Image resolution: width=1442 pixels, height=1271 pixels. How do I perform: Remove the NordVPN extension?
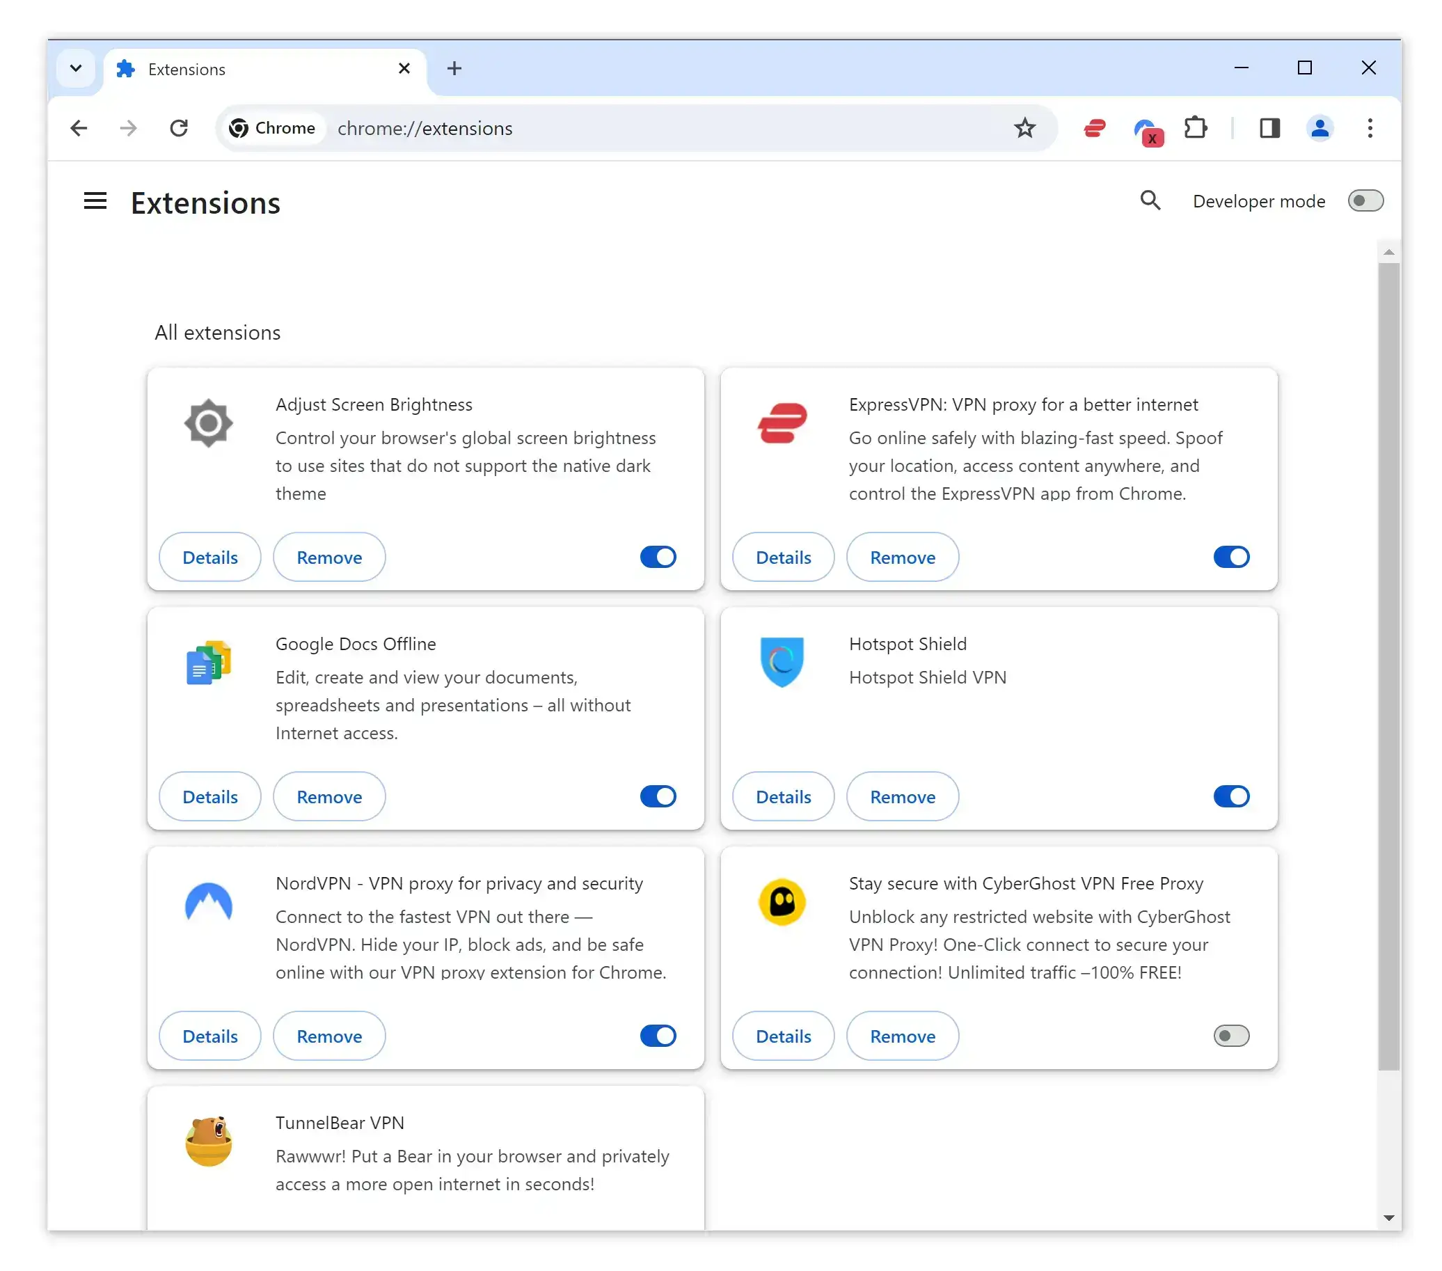[x=329, y=1035]
